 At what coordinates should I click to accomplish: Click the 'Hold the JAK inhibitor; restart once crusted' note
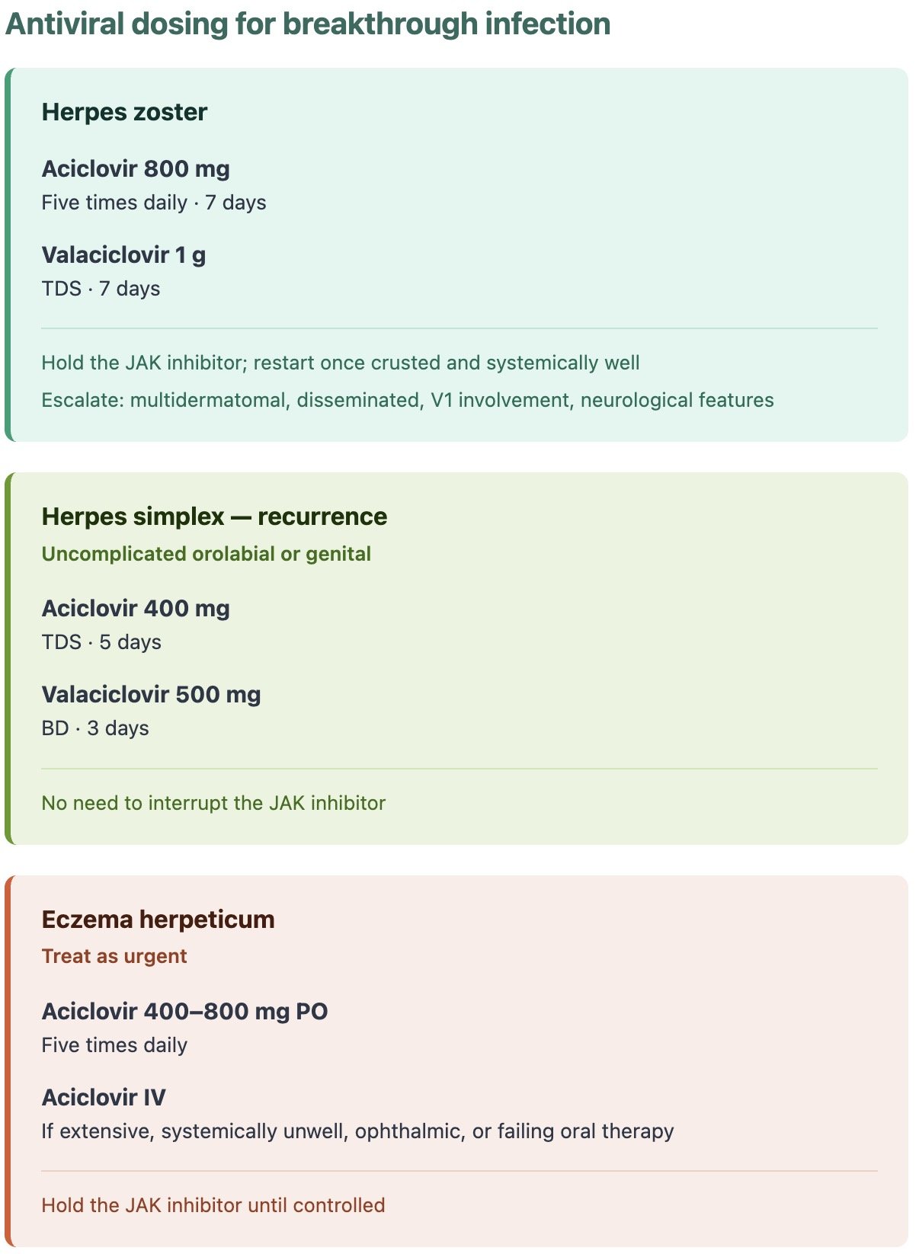pos(341,363)
